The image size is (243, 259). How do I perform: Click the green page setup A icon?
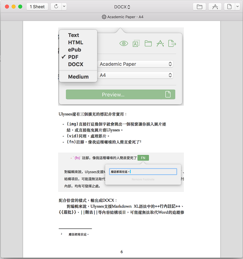pos(136,43)
